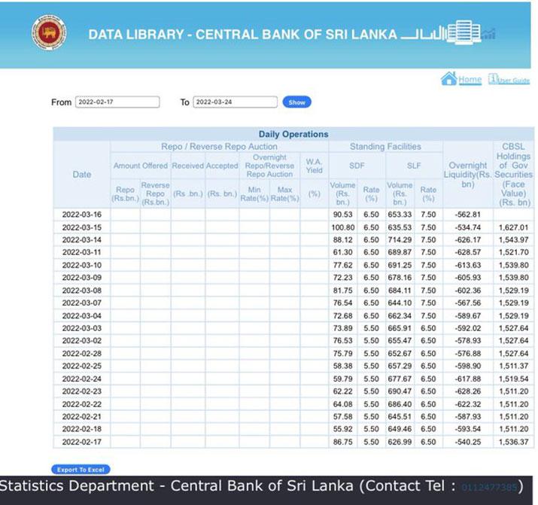Image resolution: width=538 pixels, height=505 pixels.
Task: Select the date cell 2022-02-18
Action: point(82,429)
